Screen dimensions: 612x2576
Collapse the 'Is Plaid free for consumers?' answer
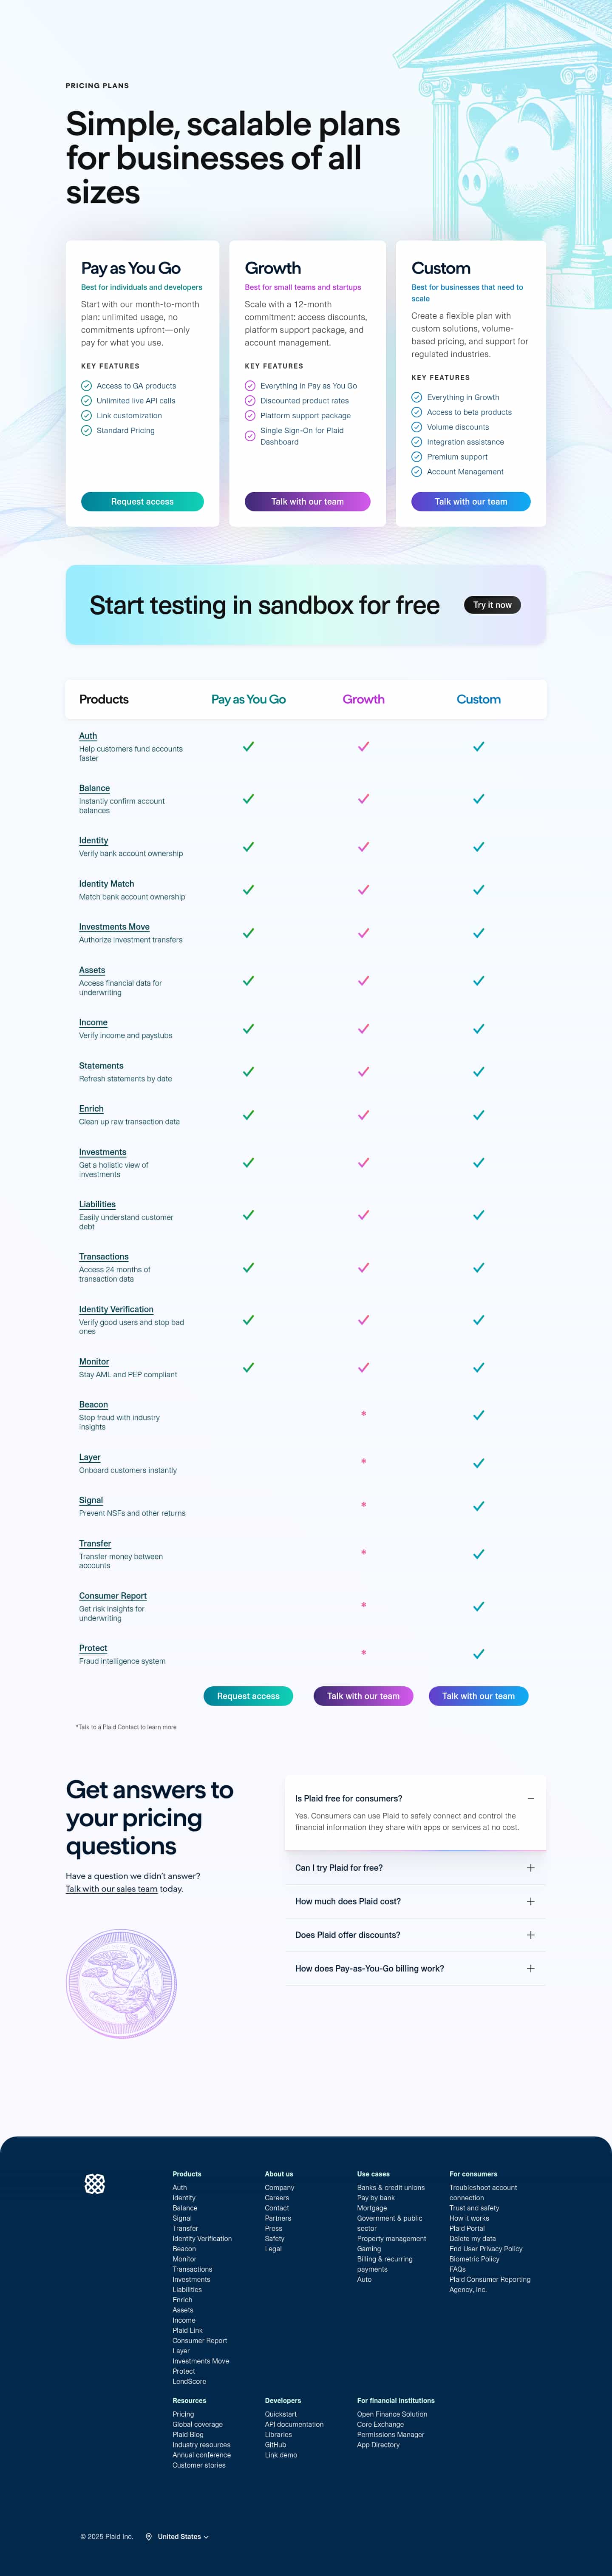coord(530,1798)
